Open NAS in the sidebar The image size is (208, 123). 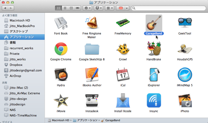[x=22, y=110]
